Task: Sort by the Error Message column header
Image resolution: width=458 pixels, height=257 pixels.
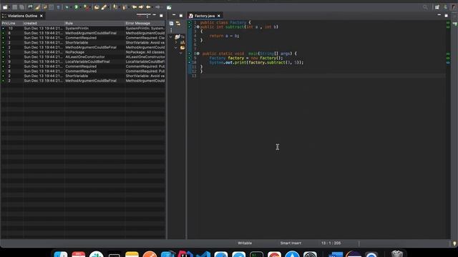Action: pyautogui.click(x=145, y=24)
